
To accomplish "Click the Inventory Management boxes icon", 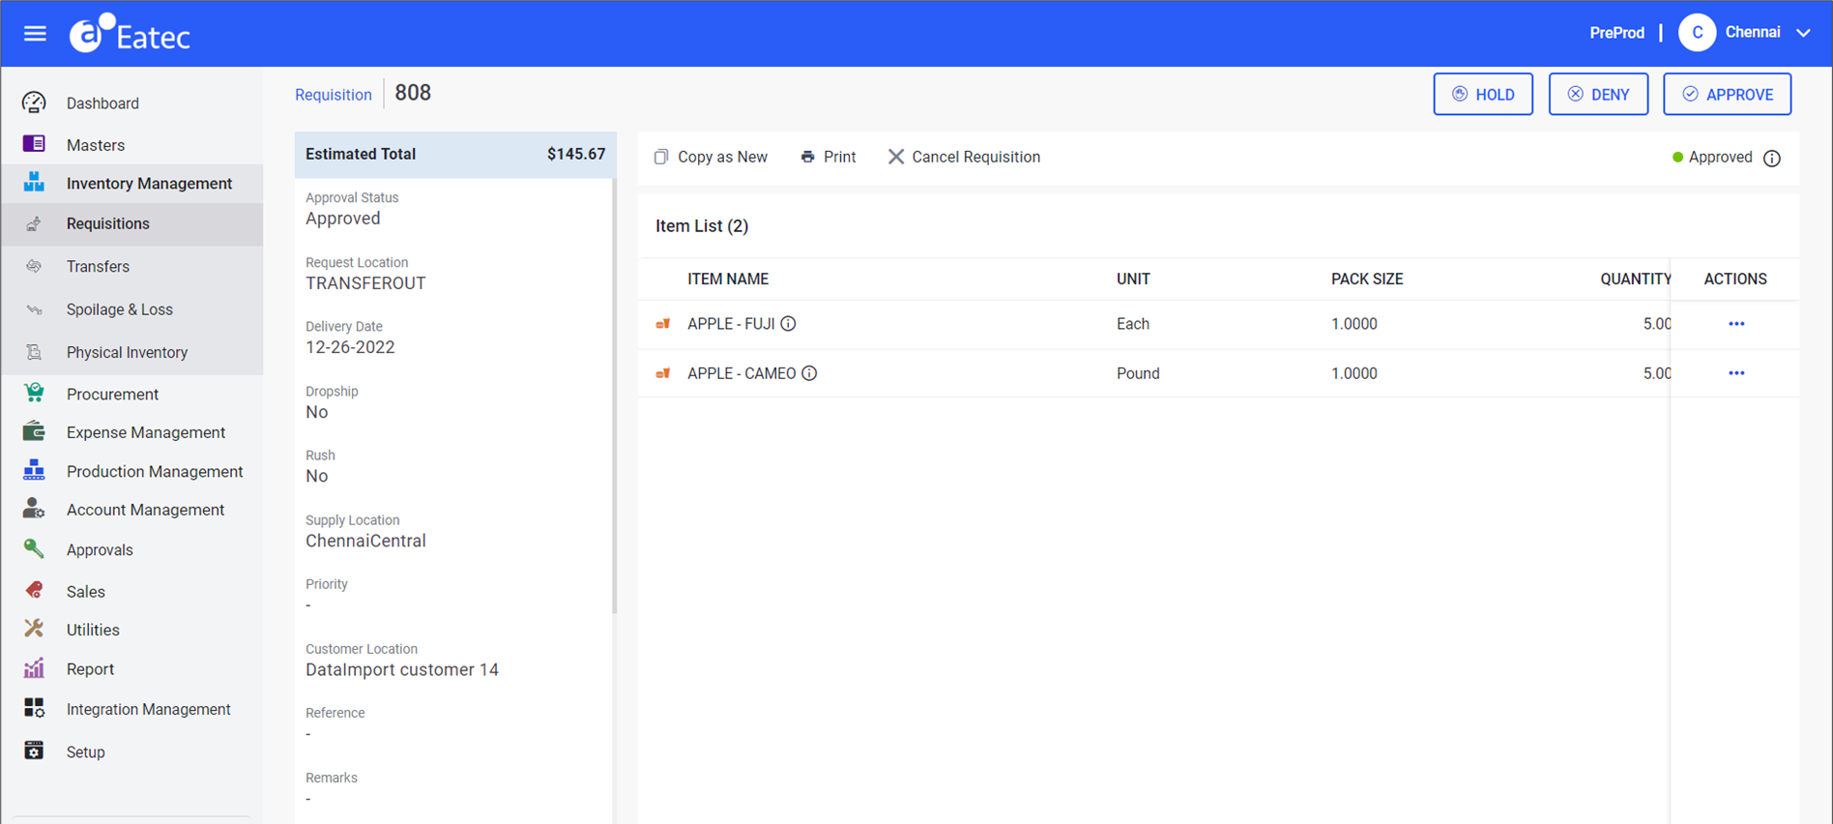I will click(x=34, y=182).
